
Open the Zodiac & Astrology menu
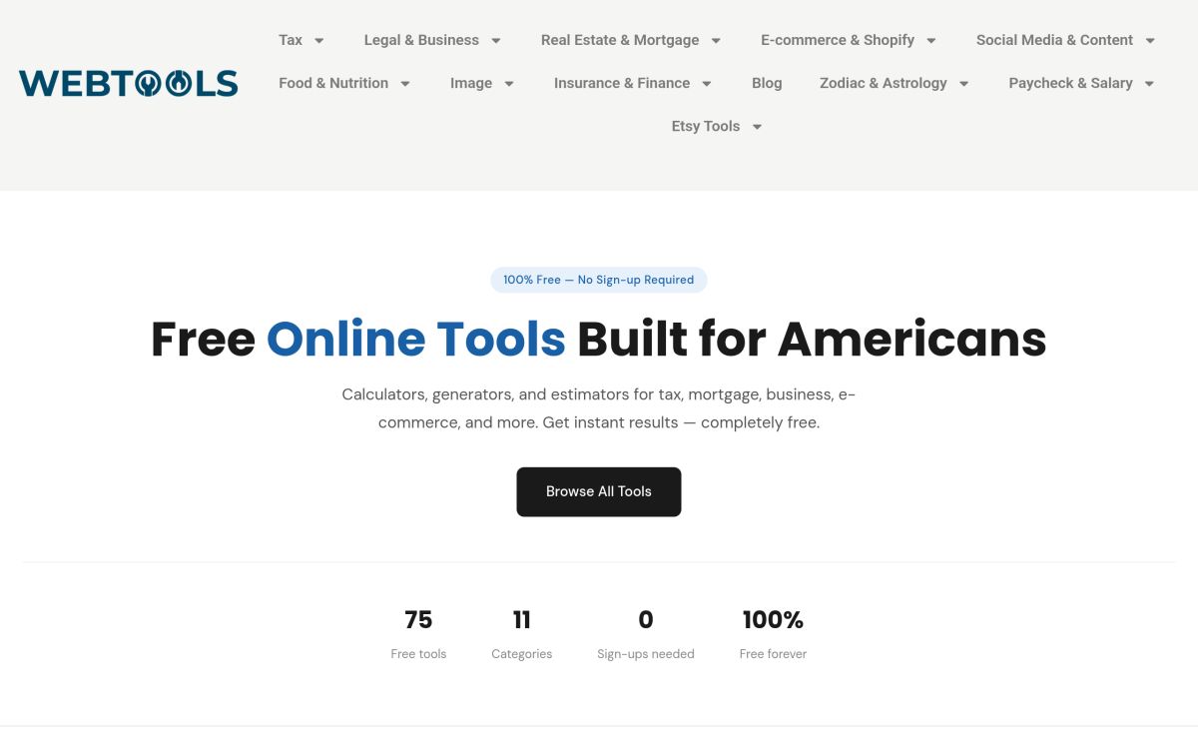(884, 83)
